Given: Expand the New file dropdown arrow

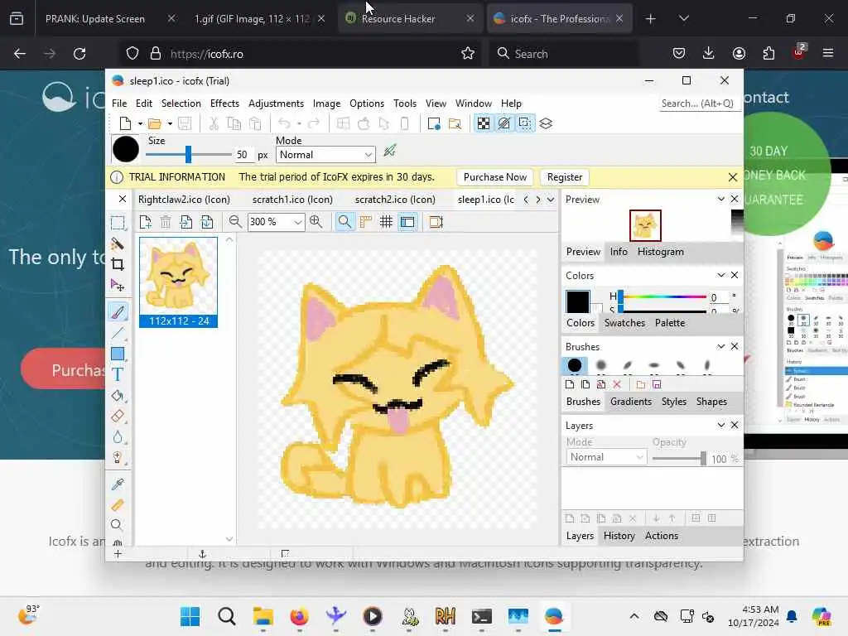Looking at the screenshot, I should [140, 124].
